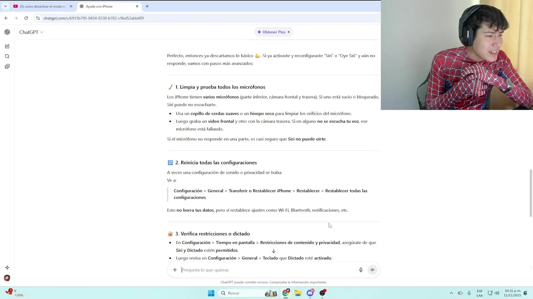
Task: Click the bold text 'no se escucha tu voz'
Action: click(338, 121)
